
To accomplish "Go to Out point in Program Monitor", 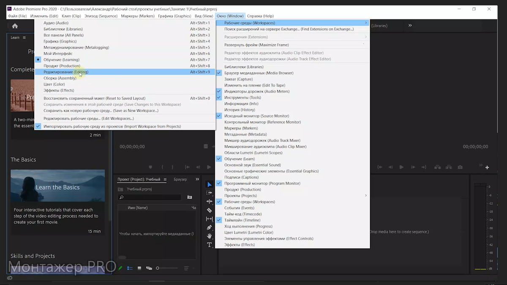I will (x=423, y=167).
